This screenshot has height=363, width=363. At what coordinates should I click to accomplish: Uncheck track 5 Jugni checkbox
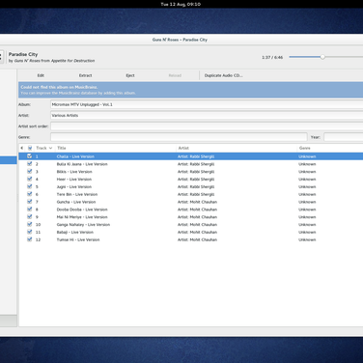30,186
